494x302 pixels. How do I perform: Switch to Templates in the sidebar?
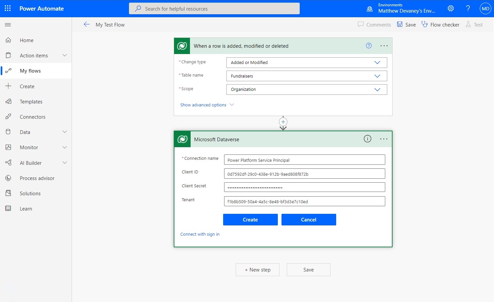(31, 101)
